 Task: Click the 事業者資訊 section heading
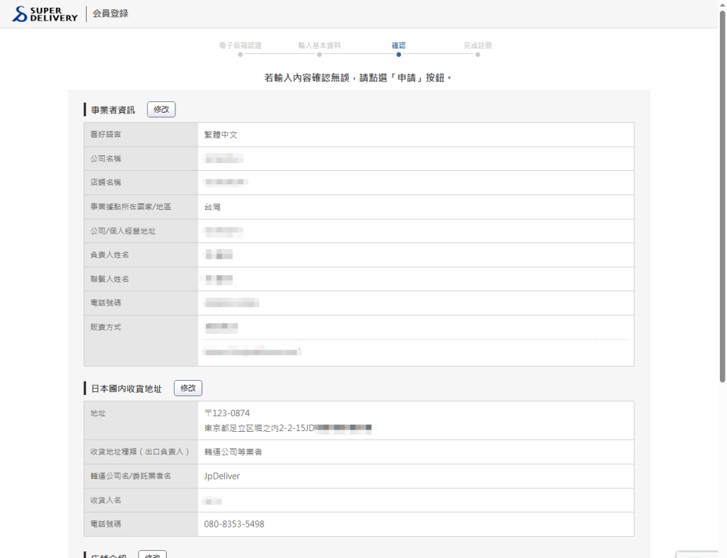113,110
